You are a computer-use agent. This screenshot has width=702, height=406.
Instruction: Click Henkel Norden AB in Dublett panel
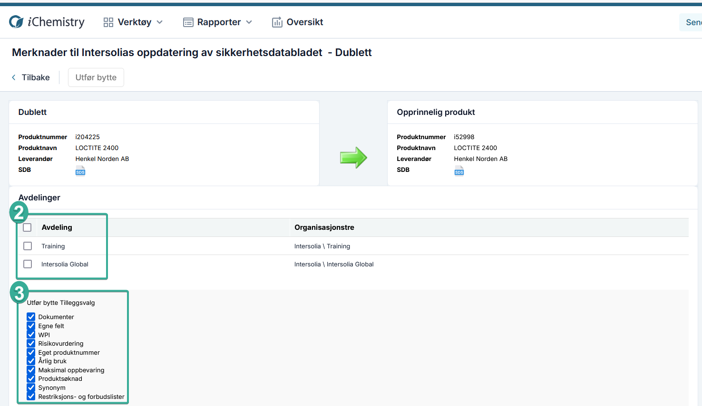[102, 159]
